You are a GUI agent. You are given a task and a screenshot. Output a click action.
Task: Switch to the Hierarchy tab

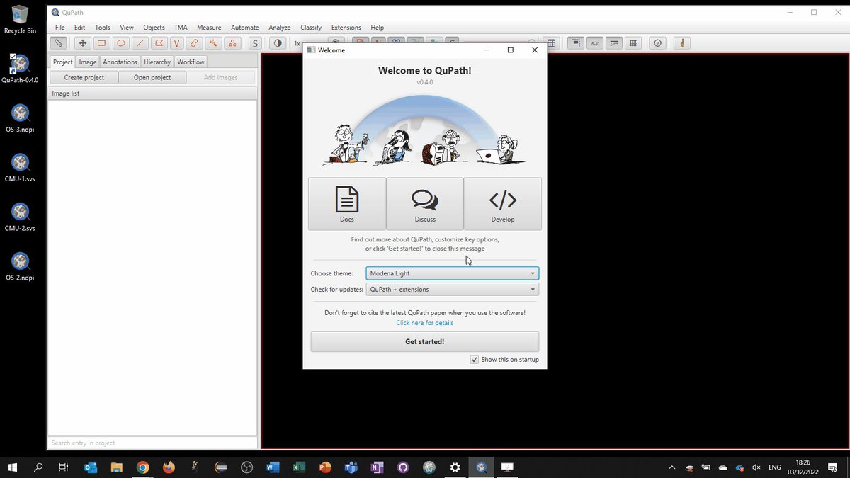pos(157,62)
